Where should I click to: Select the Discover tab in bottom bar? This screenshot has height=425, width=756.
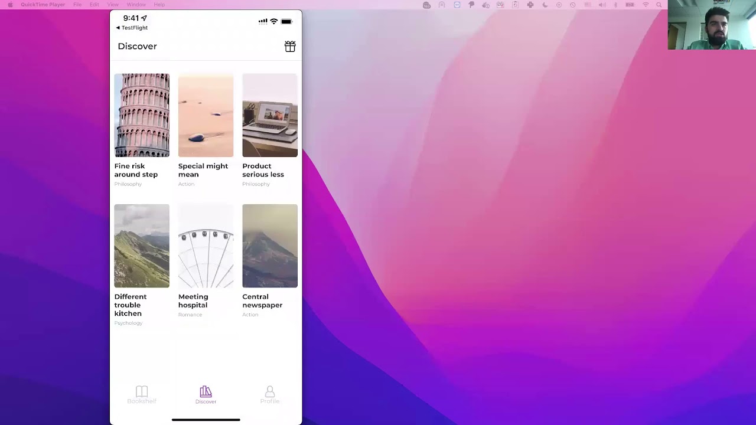pyautogui.click(x=206, y=395)
